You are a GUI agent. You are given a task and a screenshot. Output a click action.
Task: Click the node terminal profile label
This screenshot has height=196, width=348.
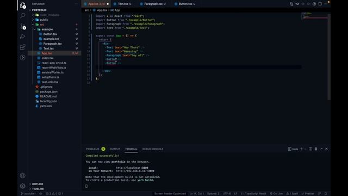point(293,149)
